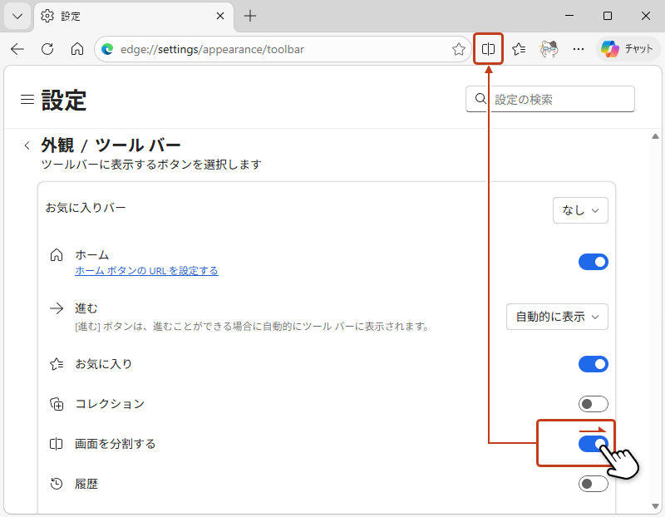This screenshot has width=665, height=517.
Task: Select the 設定 browser tab
Action: coord(125,16)
